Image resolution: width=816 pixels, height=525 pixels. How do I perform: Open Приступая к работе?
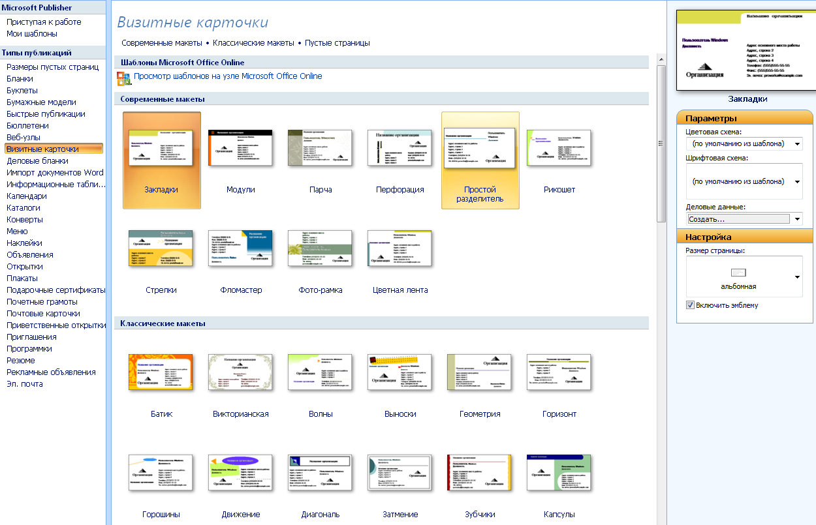[x=44, y=22]
